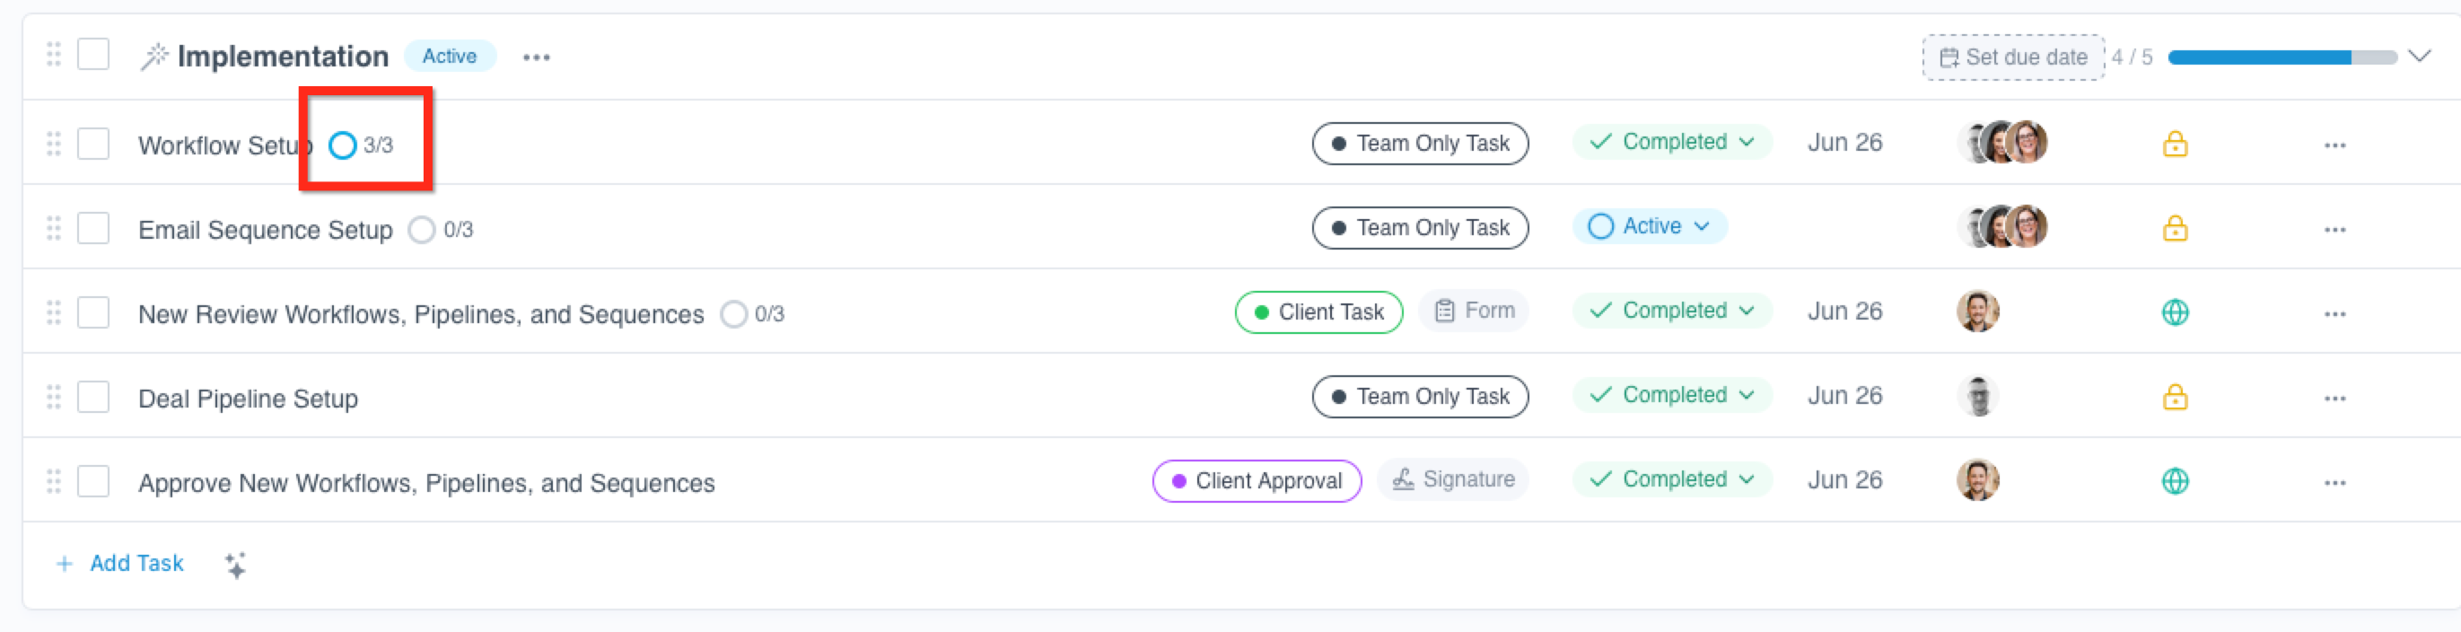The image size is (2461, 632).
Task: Open the Active status dropdown for Email Sequence Setup
Action: point(1649,226)
